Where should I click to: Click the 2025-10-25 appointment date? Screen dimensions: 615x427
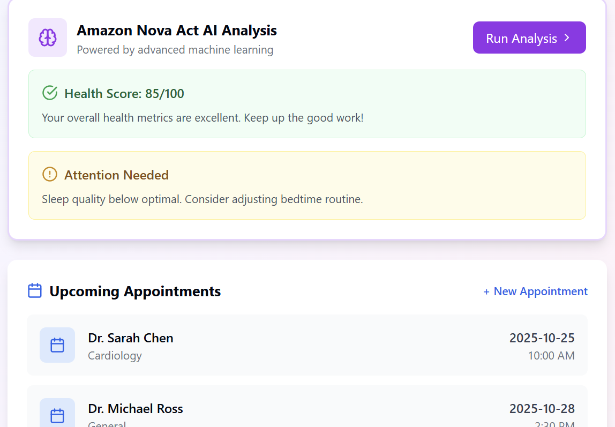[542, 338]
